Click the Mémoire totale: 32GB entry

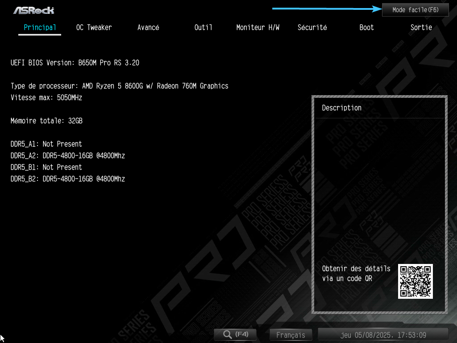(46, 121)
